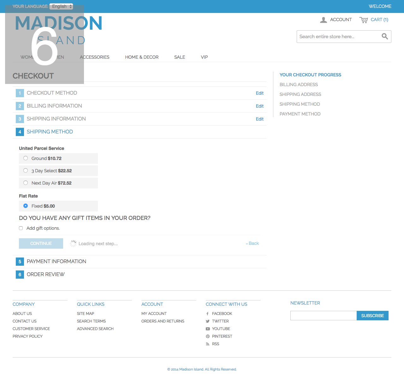
Task: Open the About Us footer link
Action: coord(22,314)
